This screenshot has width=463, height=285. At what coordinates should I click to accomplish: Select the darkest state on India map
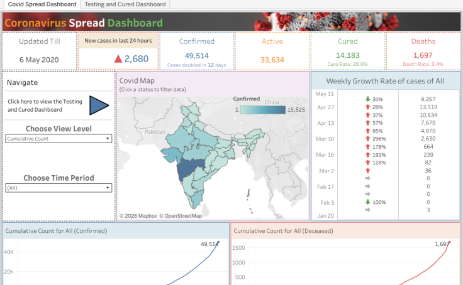(187, 169)
